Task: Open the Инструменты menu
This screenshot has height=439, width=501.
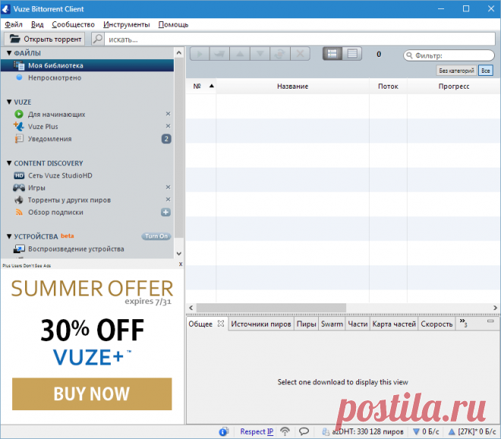Action: click(127, 24)
